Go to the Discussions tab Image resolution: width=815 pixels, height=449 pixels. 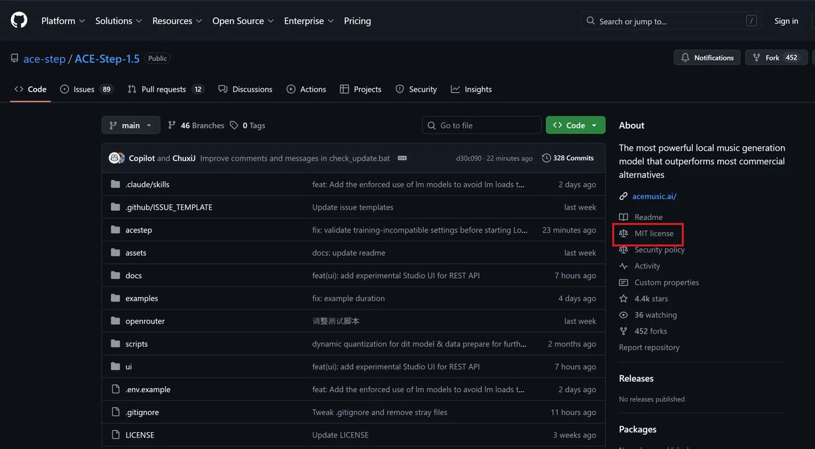tap(245, 89)
